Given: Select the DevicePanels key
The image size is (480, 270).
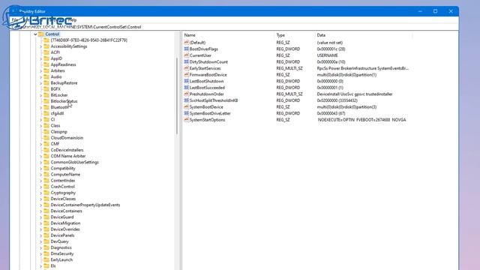Looking at the screenshot, I should coord(62,235).
